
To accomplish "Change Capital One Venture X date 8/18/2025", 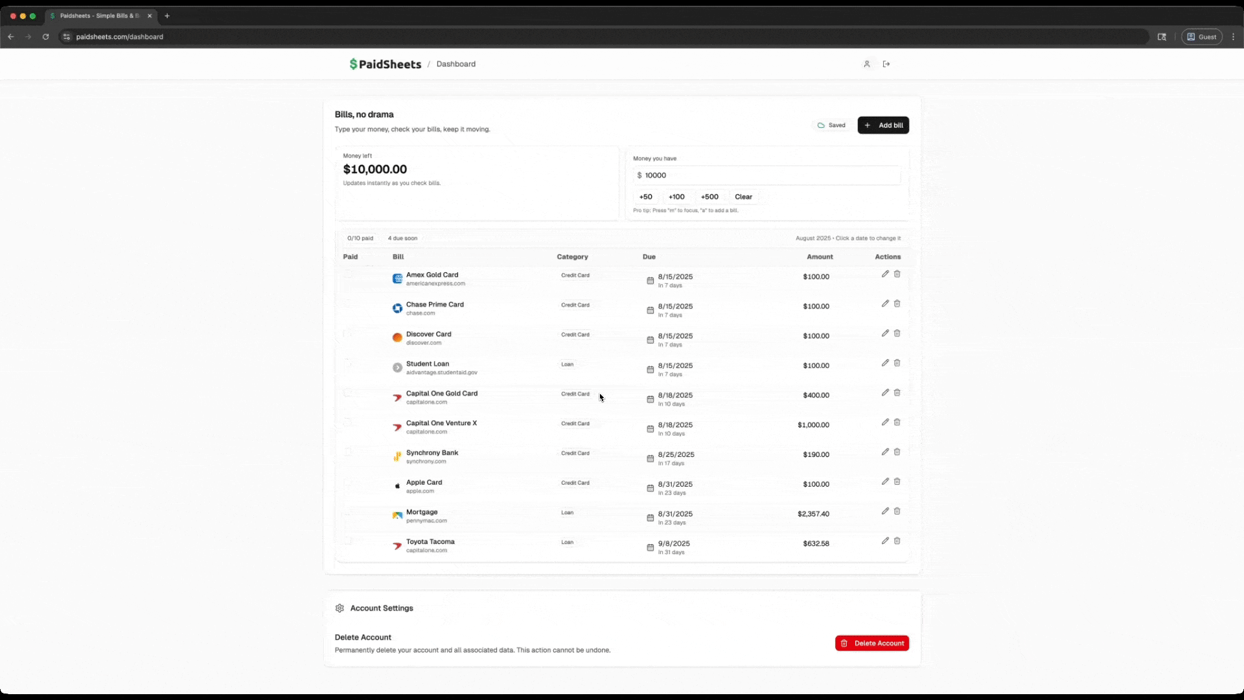I will (x=675, y=425).
